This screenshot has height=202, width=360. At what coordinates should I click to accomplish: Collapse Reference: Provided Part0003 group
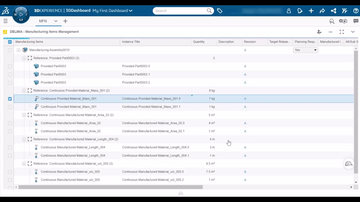point(24,58)
